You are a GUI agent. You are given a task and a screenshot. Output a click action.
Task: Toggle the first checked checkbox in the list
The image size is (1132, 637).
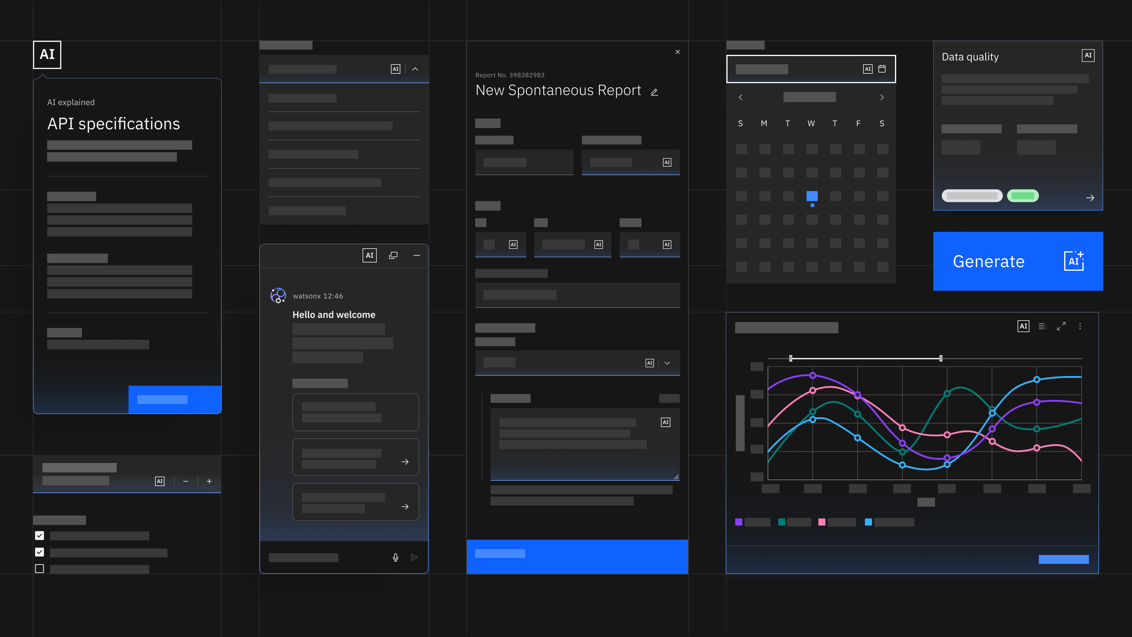pyautogui.click(x=40, y=535)
